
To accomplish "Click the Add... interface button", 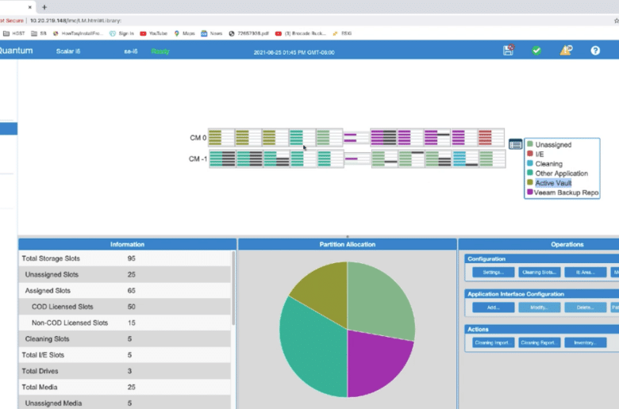I will [493, 308].
